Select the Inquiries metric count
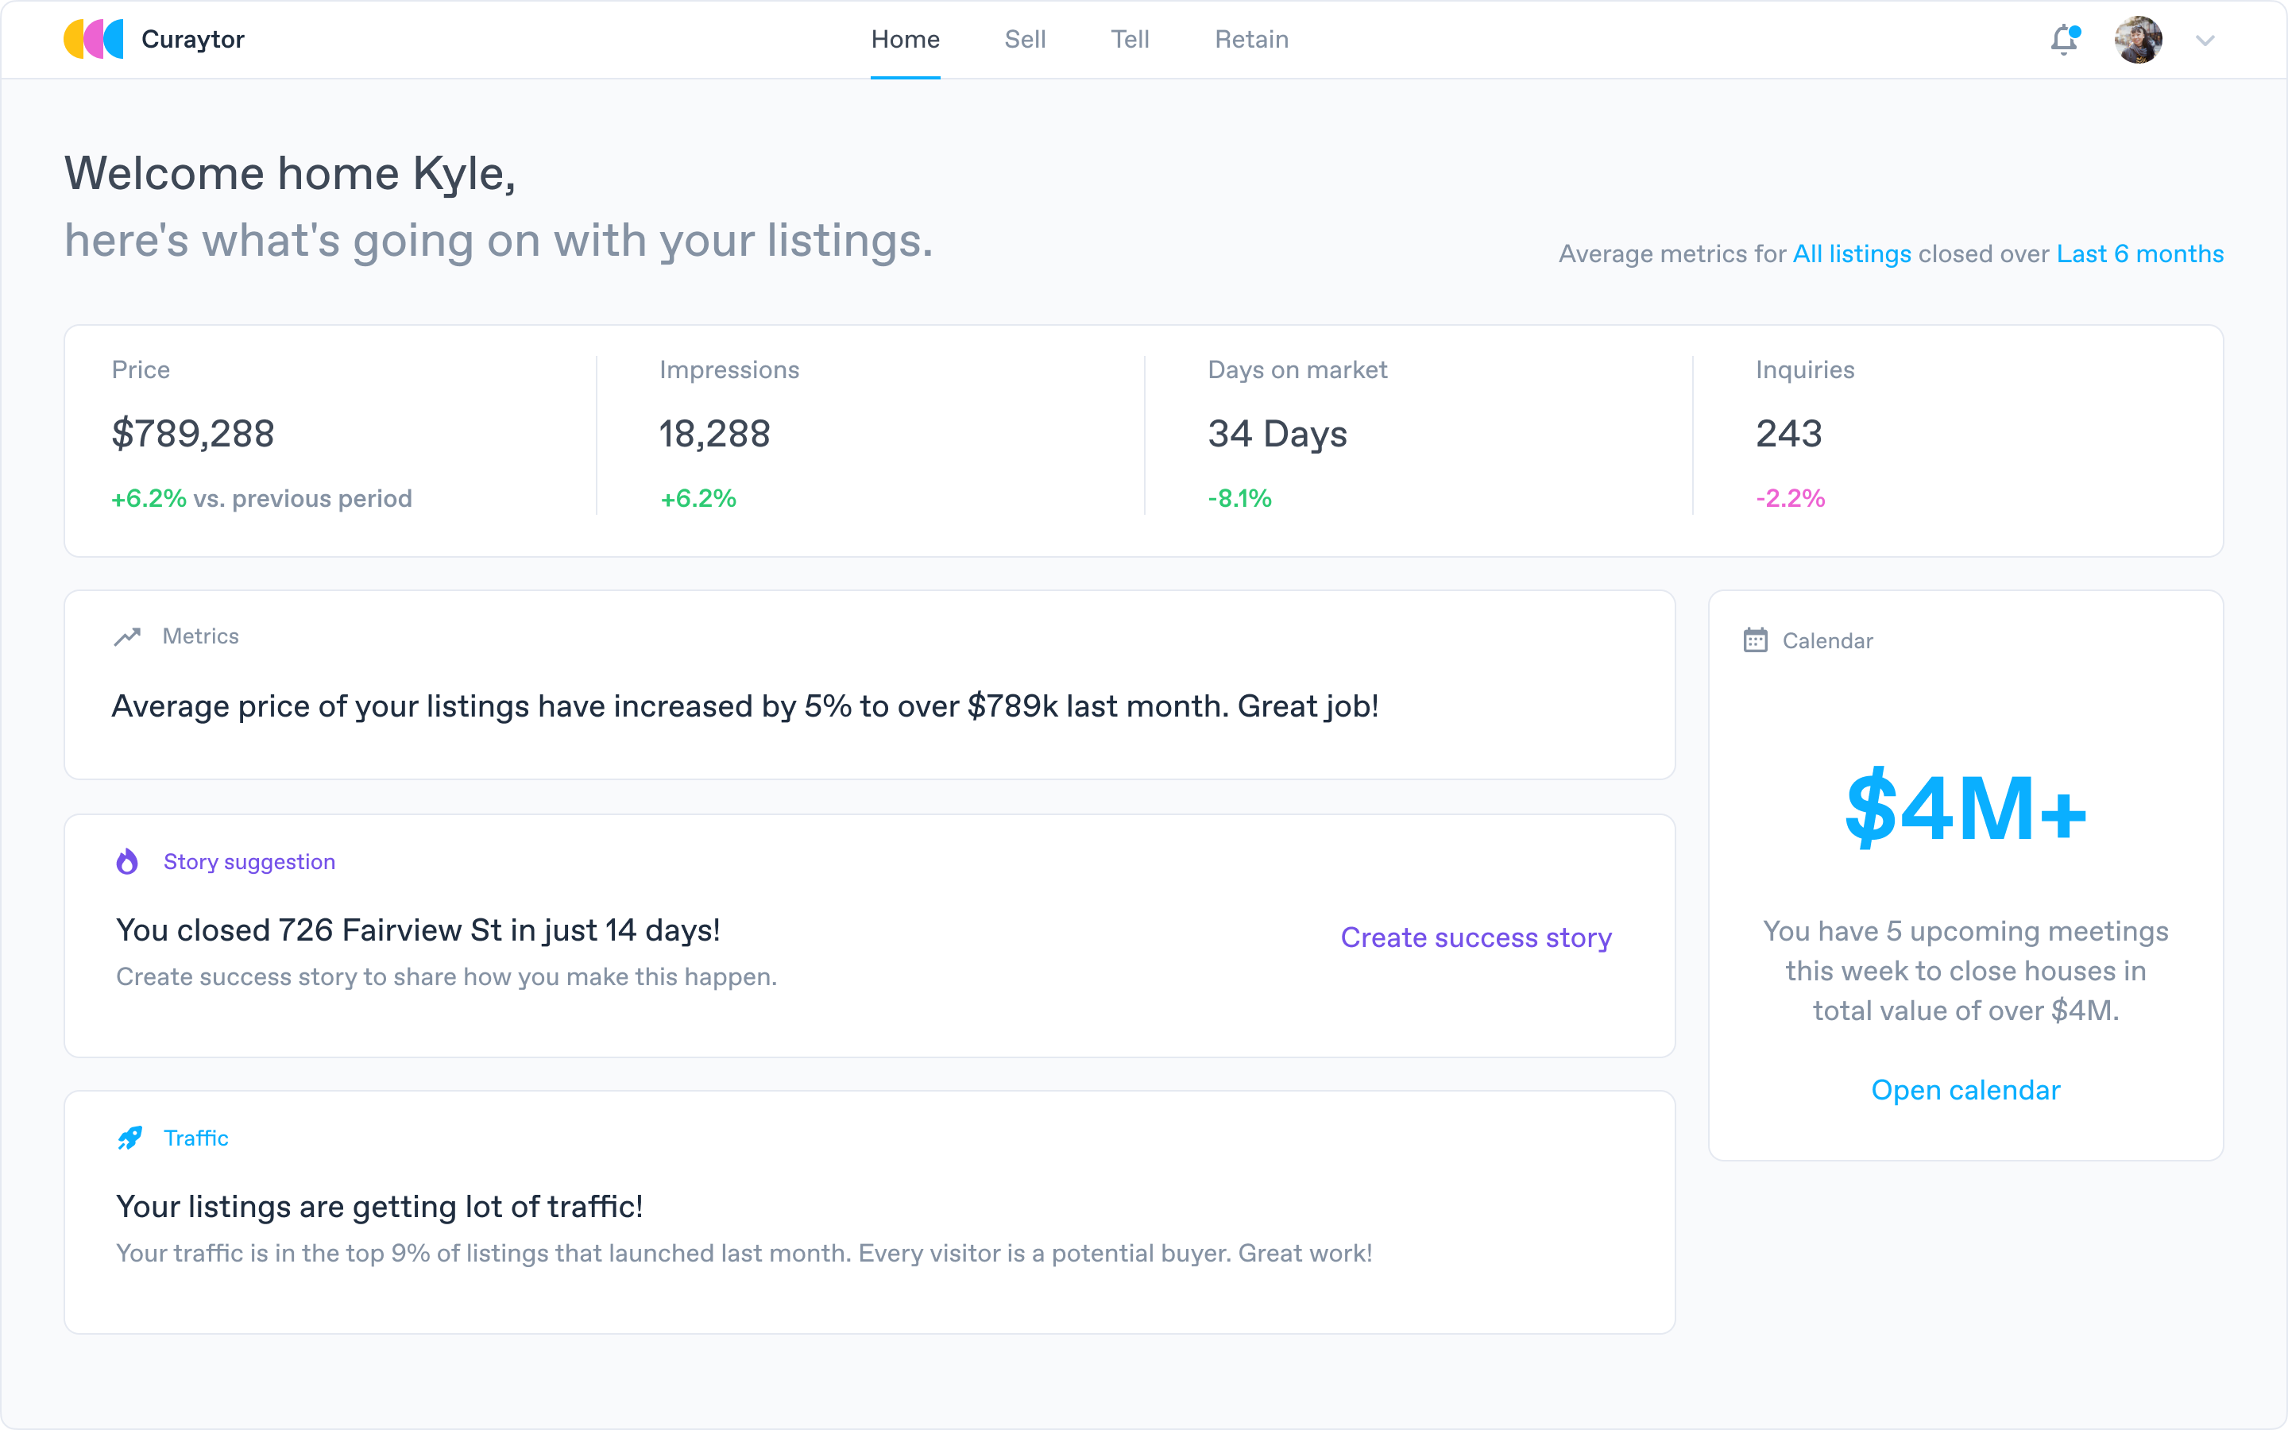Screen dimensions: 2288x1430 [1787, 434]
